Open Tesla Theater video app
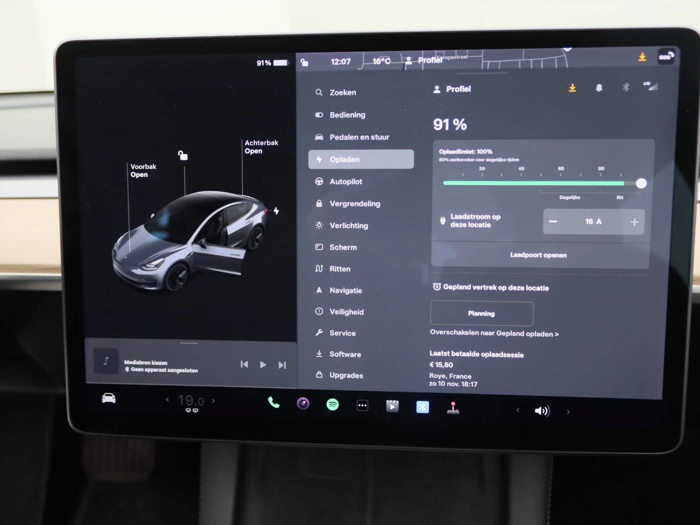 tap(392, 406)
